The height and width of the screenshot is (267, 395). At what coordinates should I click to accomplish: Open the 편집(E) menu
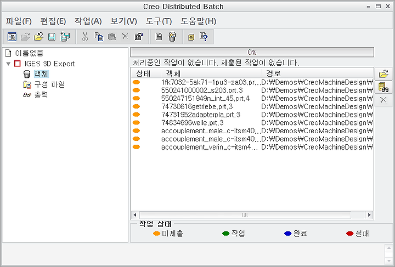pos(53,21)
